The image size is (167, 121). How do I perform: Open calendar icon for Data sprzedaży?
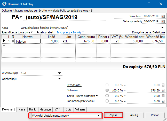point(163,21)
